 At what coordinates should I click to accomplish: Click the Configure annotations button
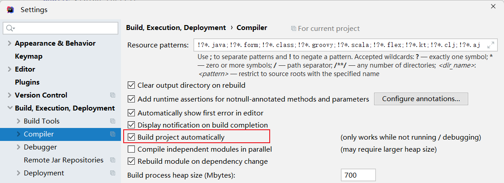pyautogui.click(x=421, y=98)
